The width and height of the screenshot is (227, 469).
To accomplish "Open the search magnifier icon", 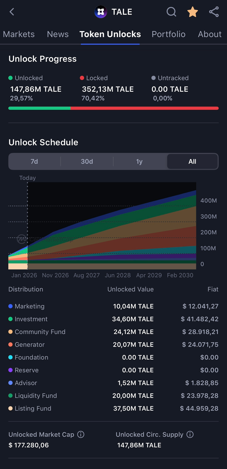I will point(171,12).
